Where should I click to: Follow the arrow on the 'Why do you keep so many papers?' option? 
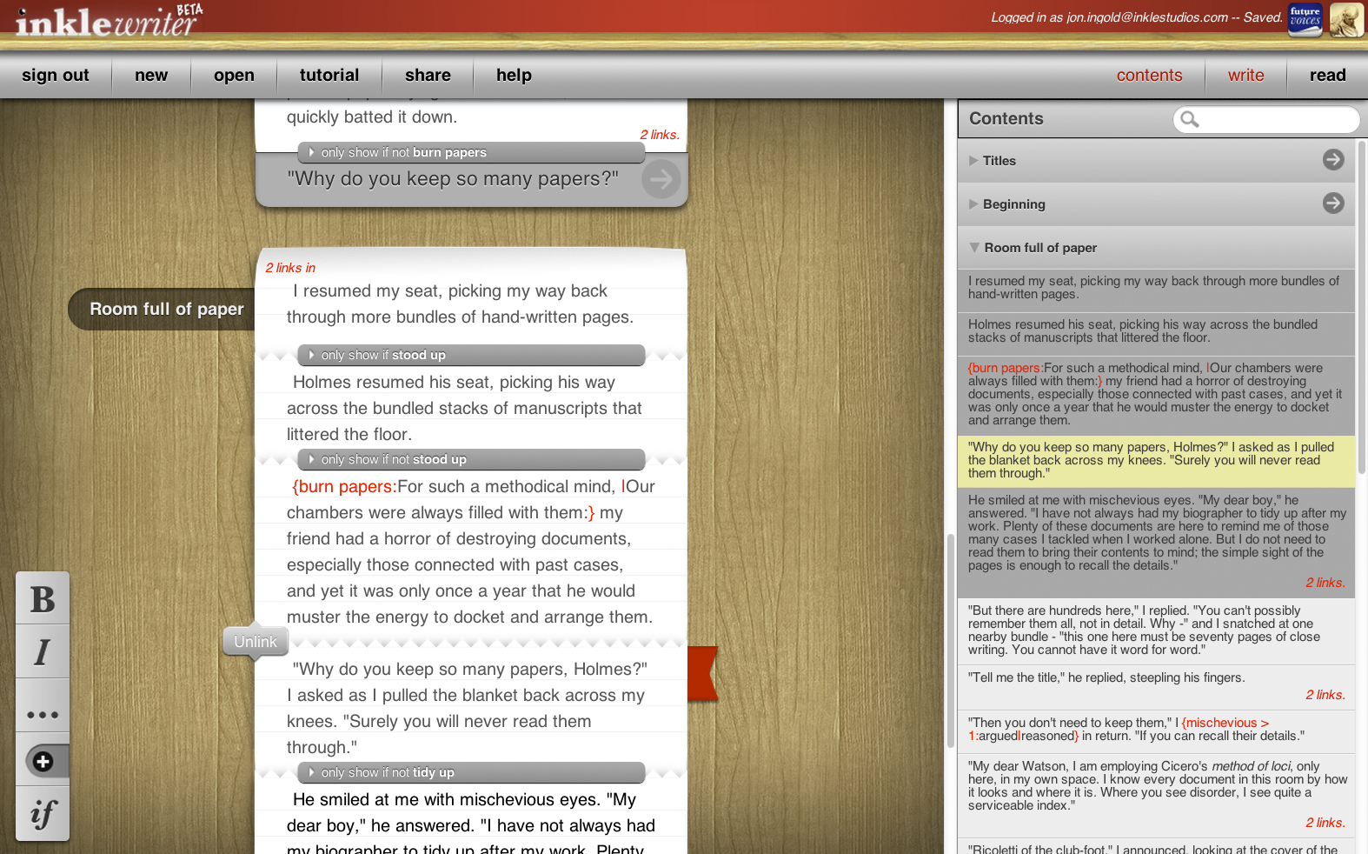pyautogui.click(x=661, y=180)
